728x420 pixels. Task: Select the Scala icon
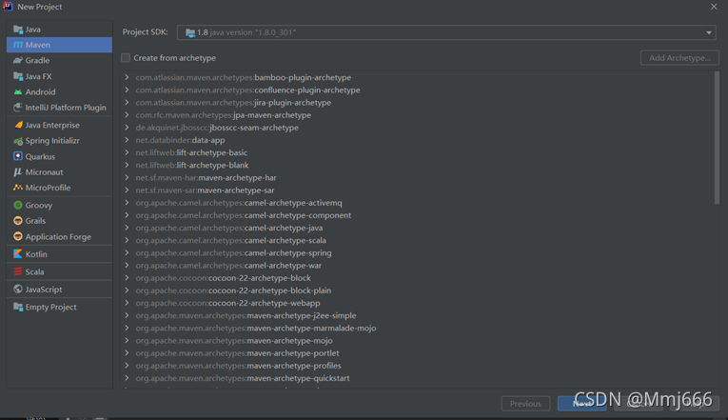18,271
